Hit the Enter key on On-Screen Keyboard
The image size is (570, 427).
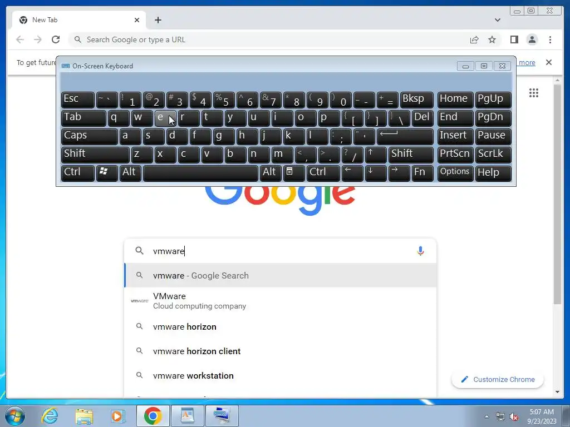click(405, 137)
